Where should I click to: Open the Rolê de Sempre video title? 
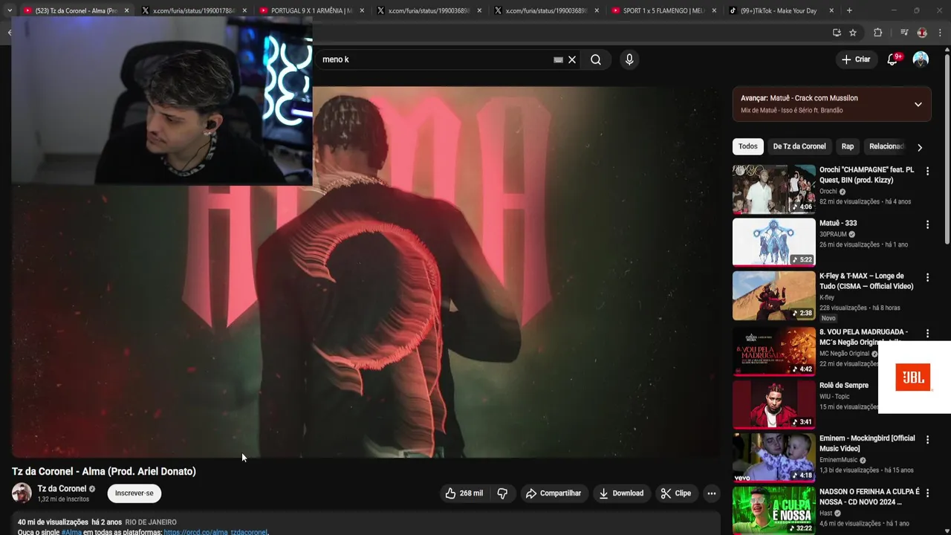pyautogui.click(x=844, y=386)
